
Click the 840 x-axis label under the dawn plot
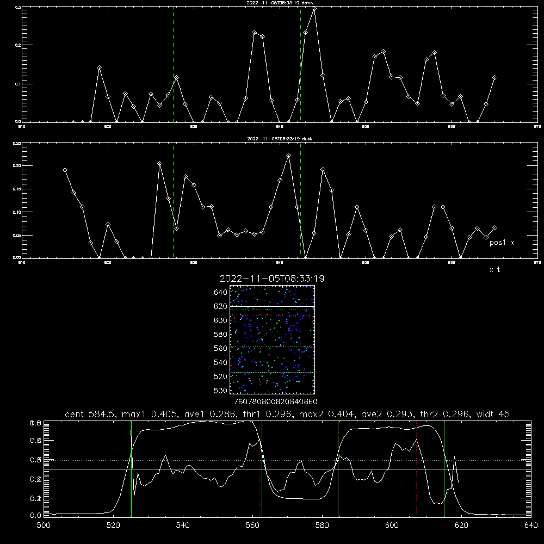280,127
